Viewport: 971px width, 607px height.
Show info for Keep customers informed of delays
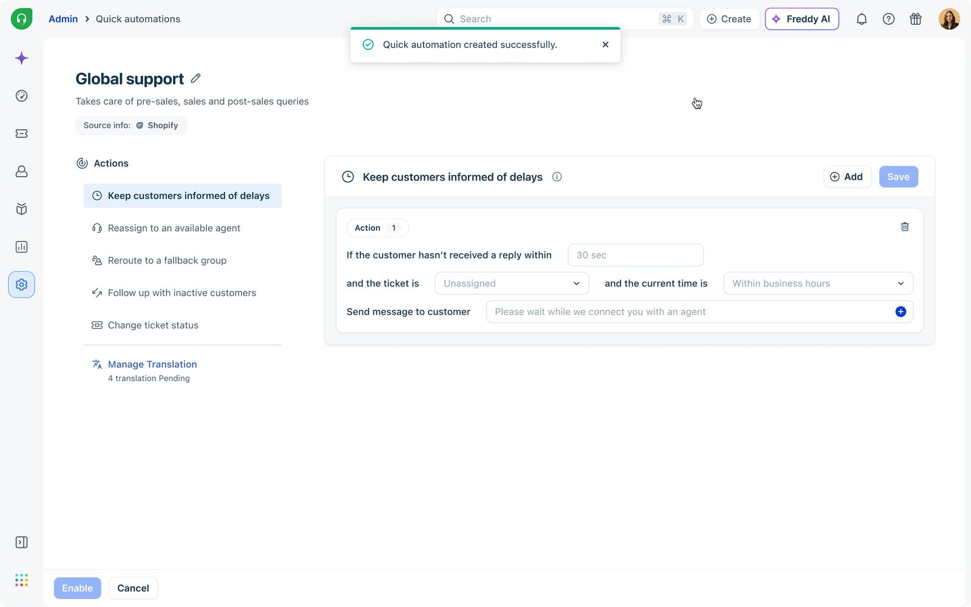557,177
